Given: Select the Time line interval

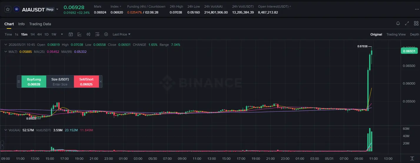Looking at the screenshot, I should coord(8,34).
